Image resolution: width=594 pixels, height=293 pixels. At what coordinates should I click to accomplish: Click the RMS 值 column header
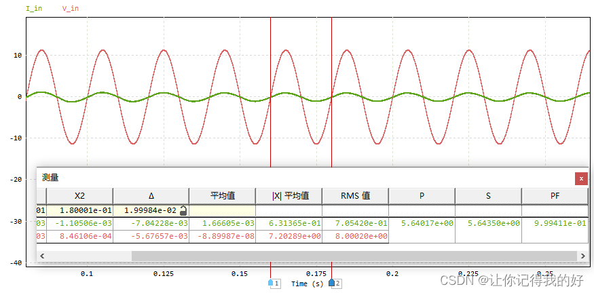[355, 196]
